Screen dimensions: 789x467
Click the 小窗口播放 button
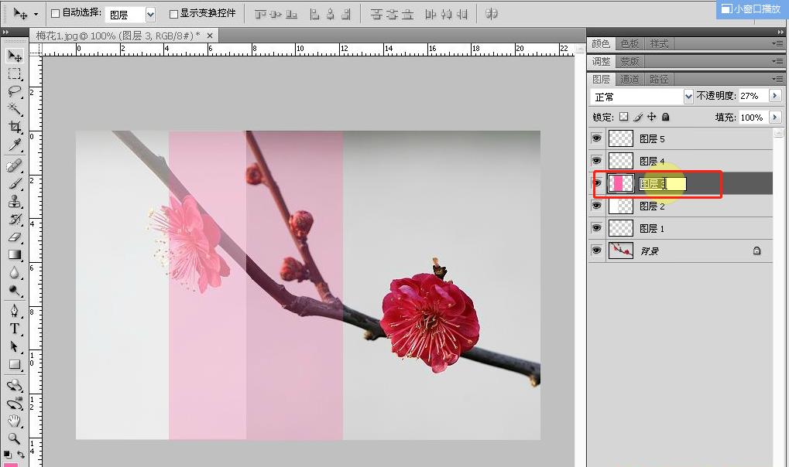tap(750, 9)
